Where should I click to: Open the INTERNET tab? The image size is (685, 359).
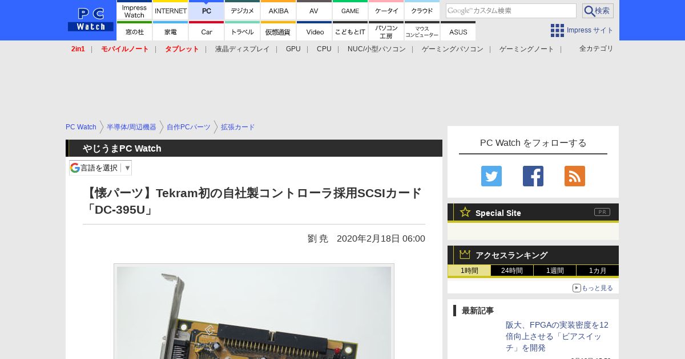171,10
